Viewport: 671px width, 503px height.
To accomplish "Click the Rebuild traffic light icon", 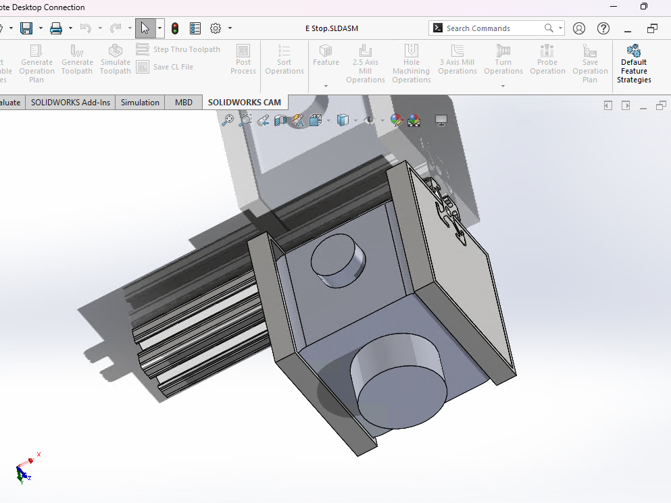I will point(175,28).
